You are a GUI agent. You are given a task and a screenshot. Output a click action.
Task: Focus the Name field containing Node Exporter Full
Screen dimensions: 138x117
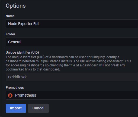72,24
